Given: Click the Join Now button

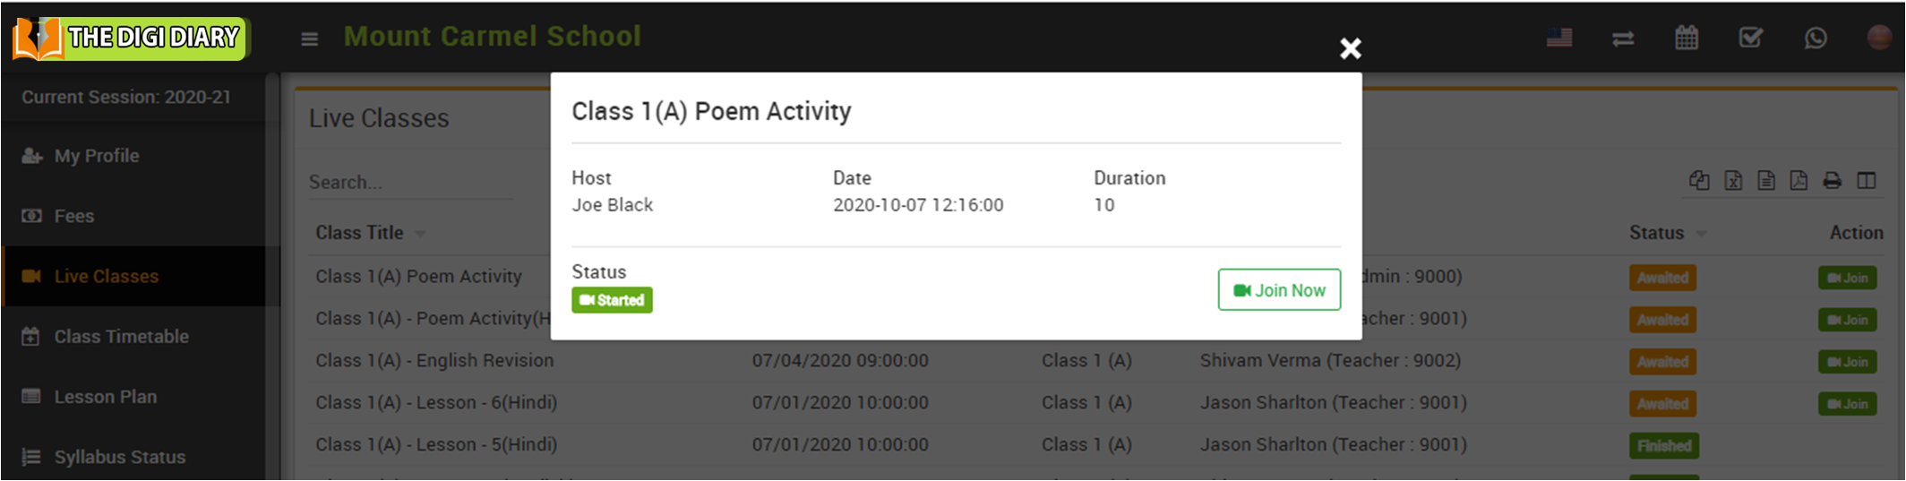Looking at the screenshot, I should (x=1278, y=290).
